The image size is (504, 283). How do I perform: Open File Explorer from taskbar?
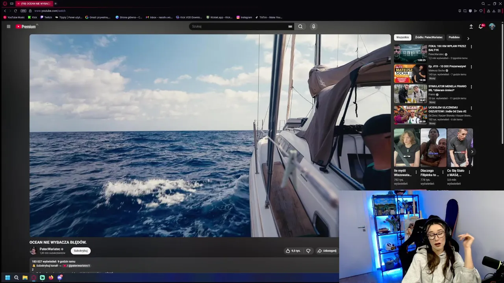click(x=25, y=277)
